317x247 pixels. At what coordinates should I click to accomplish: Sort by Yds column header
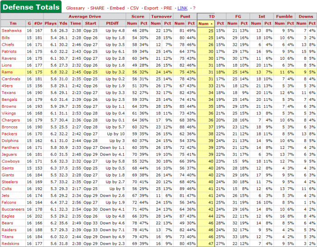pyautogui.click(x=63, y=24)
